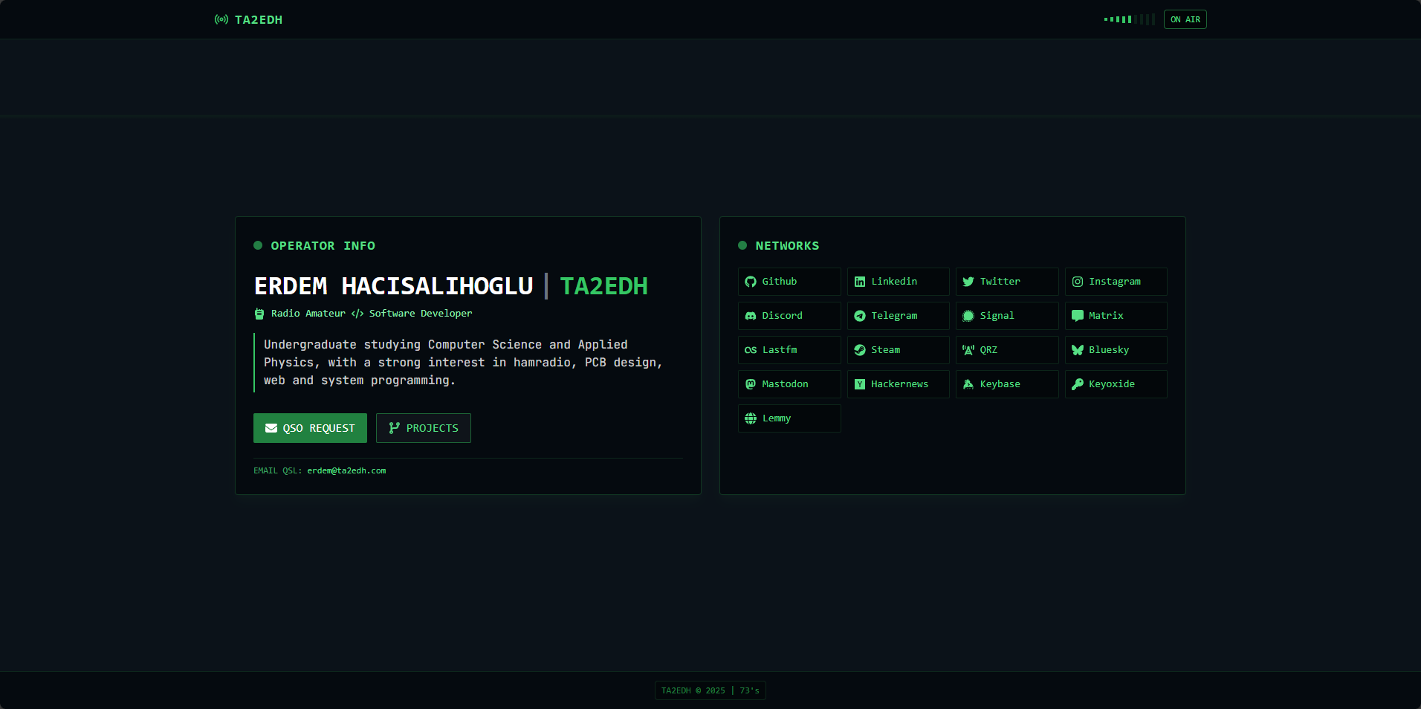Visit the QRZ callsign page

click(1006, 350)
